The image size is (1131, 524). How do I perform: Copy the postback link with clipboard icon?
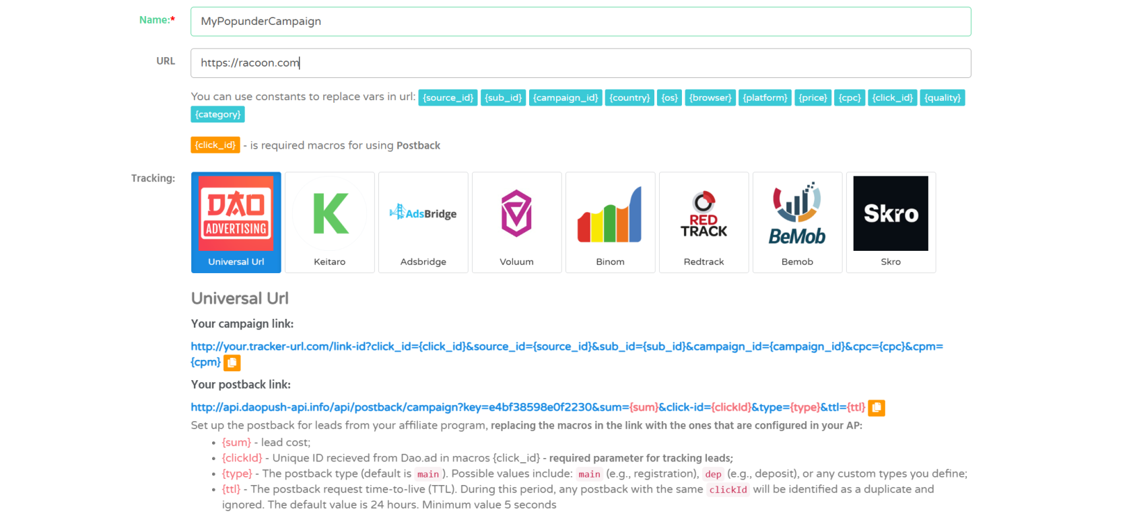coord(877,408)
